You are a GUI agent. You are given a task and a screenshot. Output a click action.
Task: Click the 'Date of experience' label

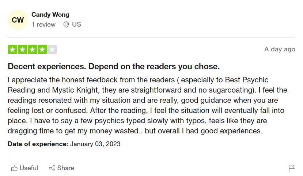point(38,144)
